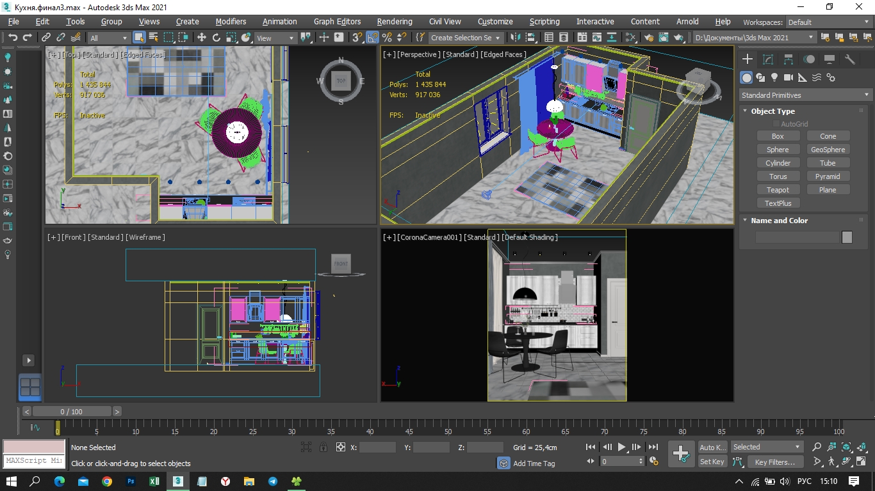Activate the Select and Link tool
The width and height of the screenshot is (875, 491).
[x=46, y=38]
